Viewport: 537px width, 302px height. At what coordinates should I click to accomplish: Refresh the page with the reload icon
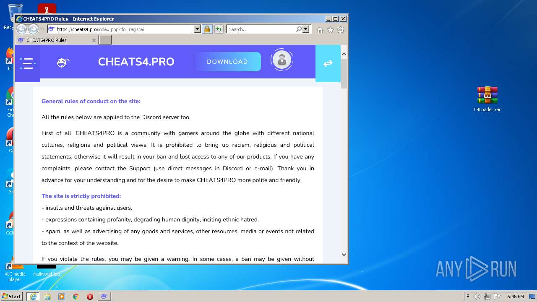click(219, 29)
